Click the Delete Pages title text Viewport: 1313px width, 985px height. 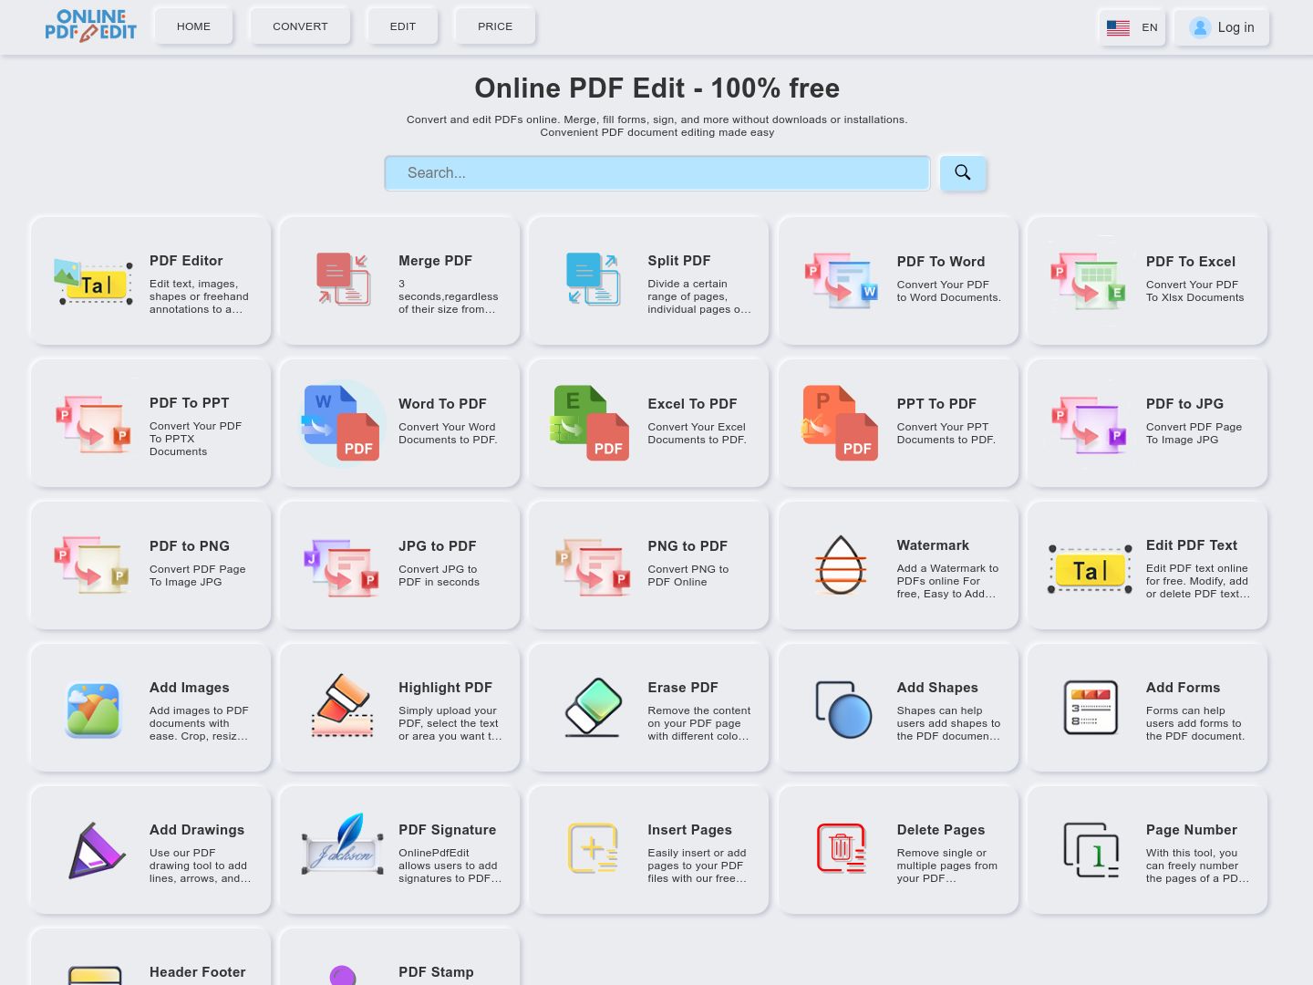click(941, 830)
